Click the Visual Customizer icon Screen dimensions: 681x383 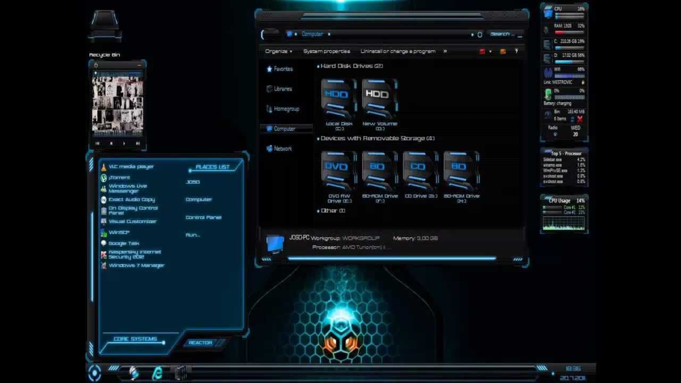coord(104,221)
